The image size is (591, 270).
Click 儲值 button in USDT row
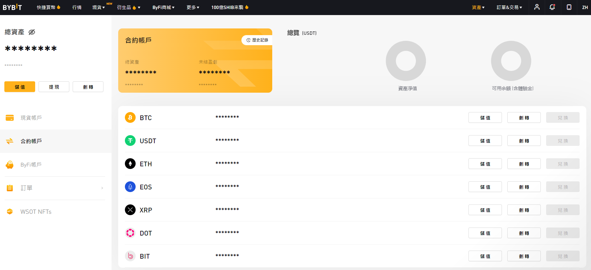pos(485,141)
